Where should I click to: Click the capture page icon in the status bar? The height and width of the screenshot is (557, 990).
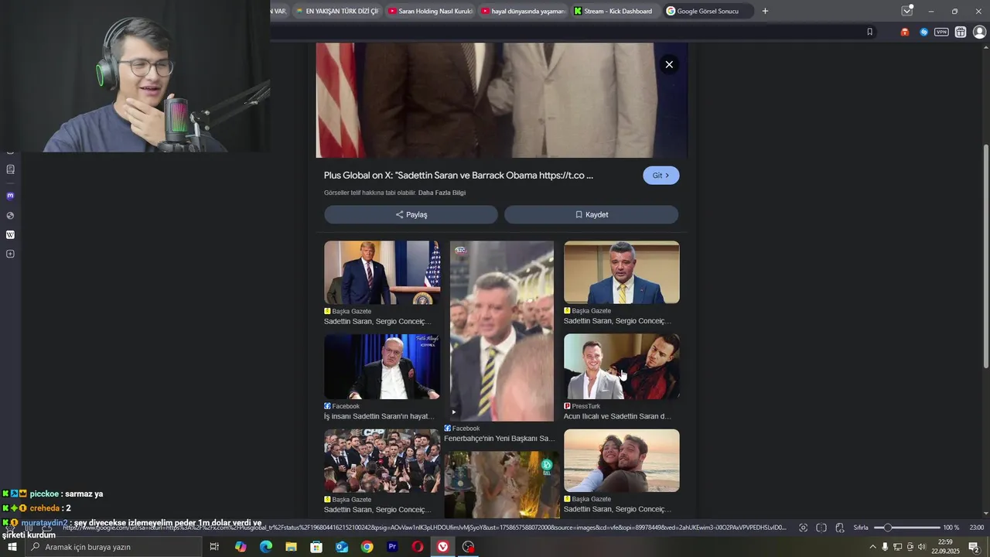[803, 528]
